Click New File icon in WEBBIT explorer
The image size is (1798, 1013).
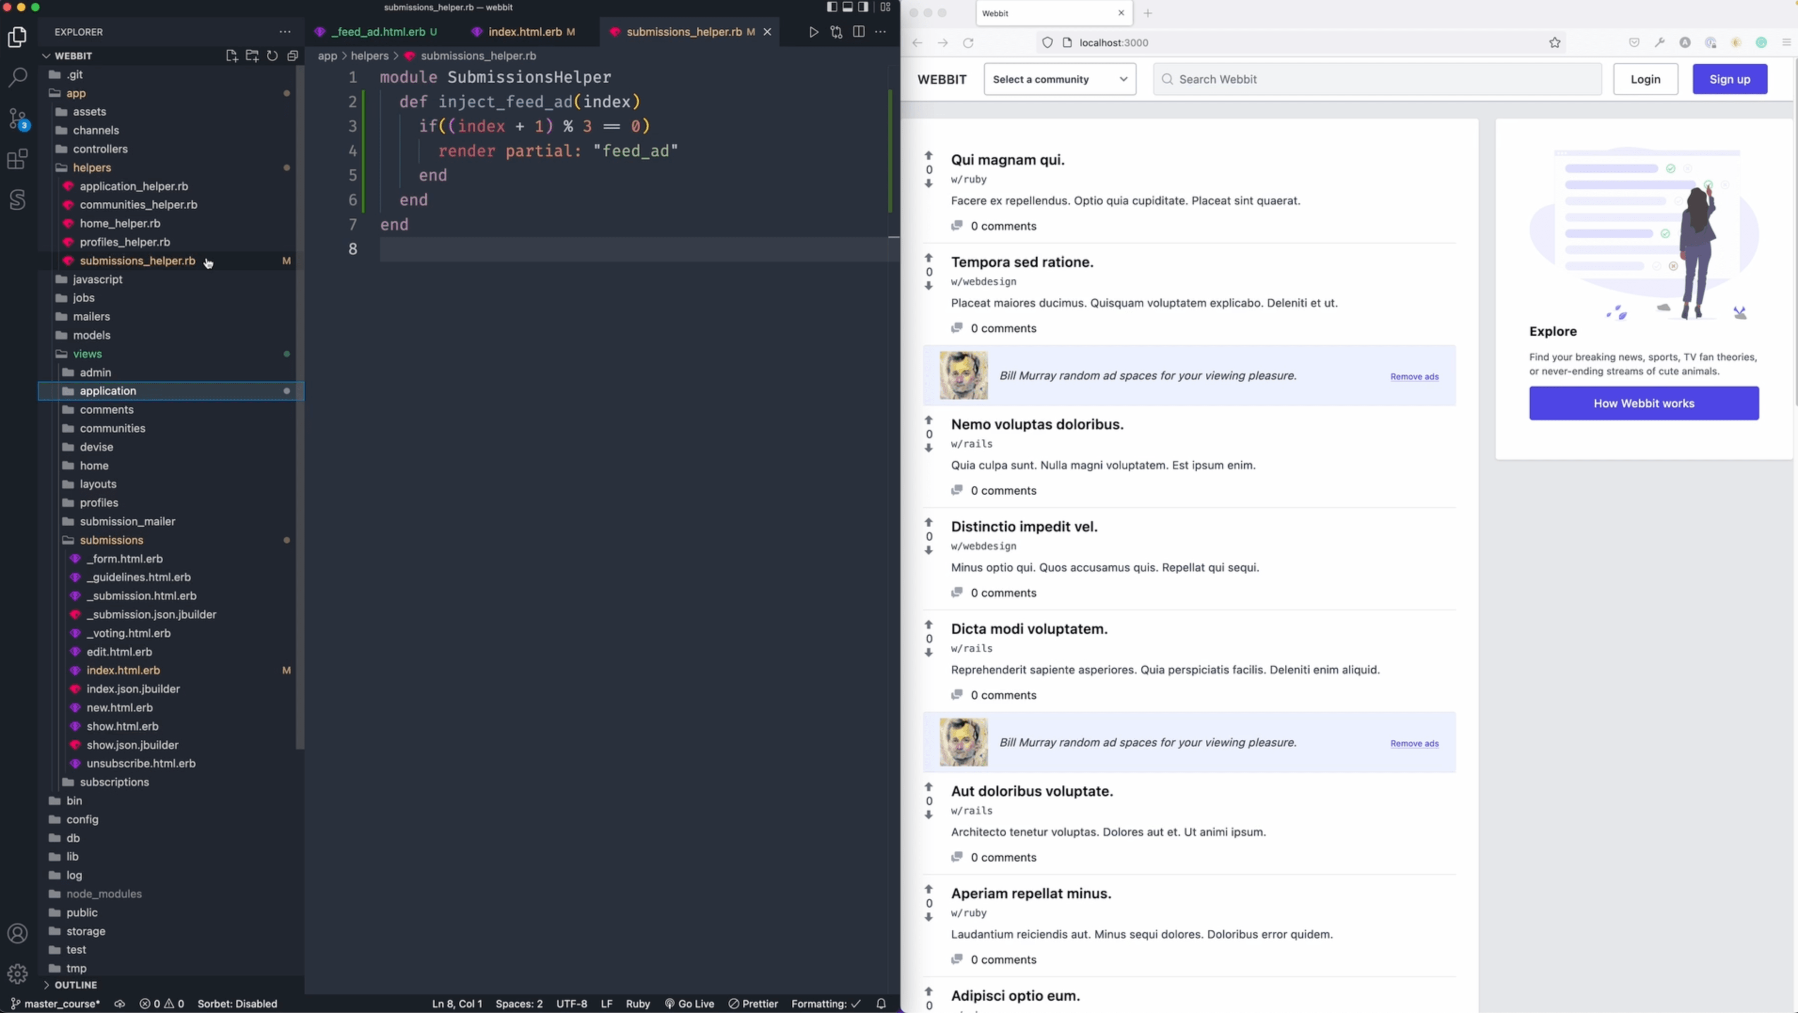[232, 56]
